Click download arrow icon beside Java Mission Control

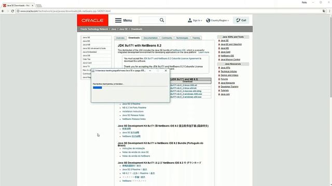(219, 60)
